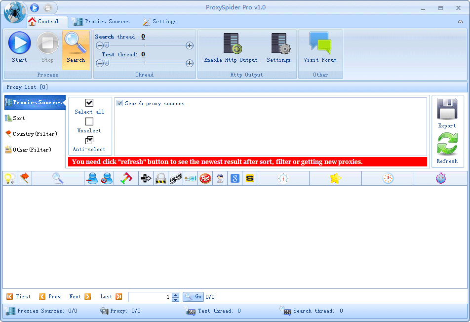Click the blue Google 'g' column header icon
The width and height of the screenshot is (470, 322).
235,178
